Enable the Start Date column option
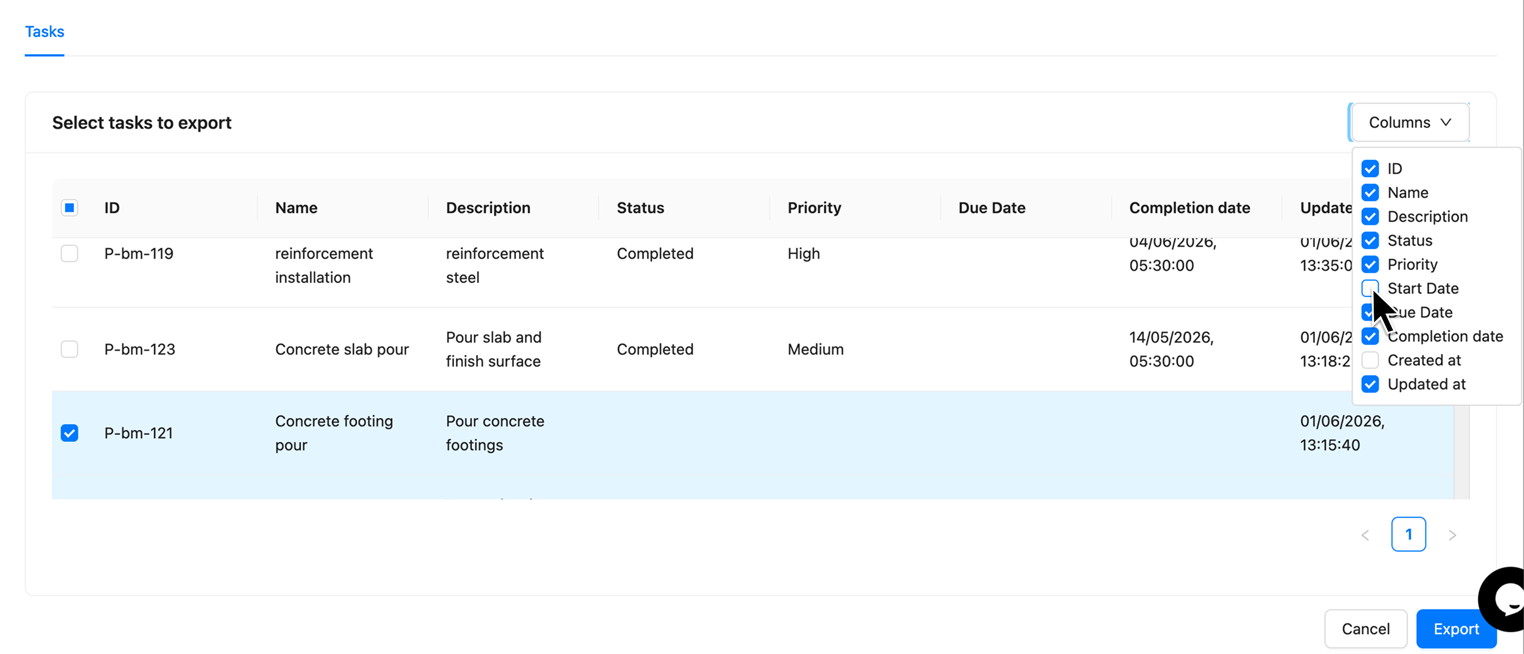Viewport: 1524px width, 654px height. click(1370, 288)
